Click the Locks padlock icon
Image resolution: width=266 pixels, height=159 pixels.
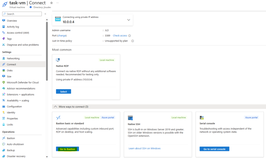coord(4,125)
